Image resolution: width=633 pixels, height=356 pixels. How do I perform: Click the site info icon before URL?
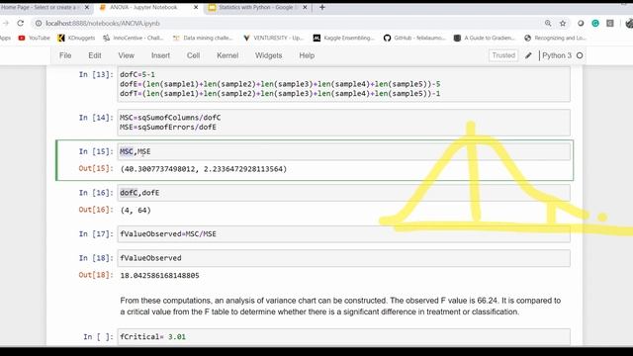[39, 24]
